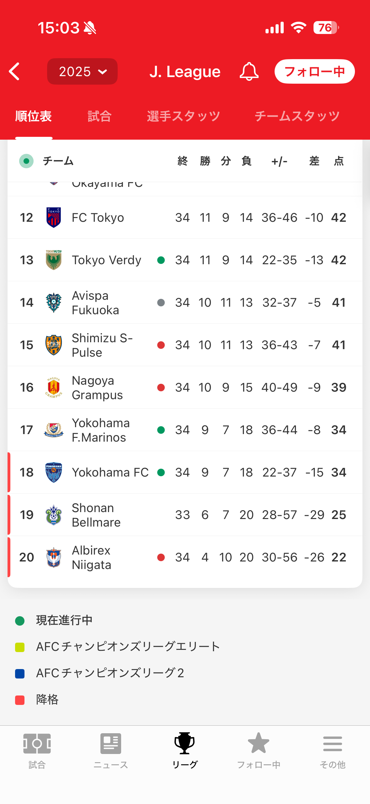Tap the notification bell icon
370x804 pixels.
click(249, 71)
